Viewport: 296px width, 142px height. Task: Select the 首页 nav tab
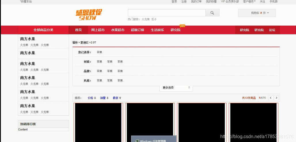(x=78, y=30)
